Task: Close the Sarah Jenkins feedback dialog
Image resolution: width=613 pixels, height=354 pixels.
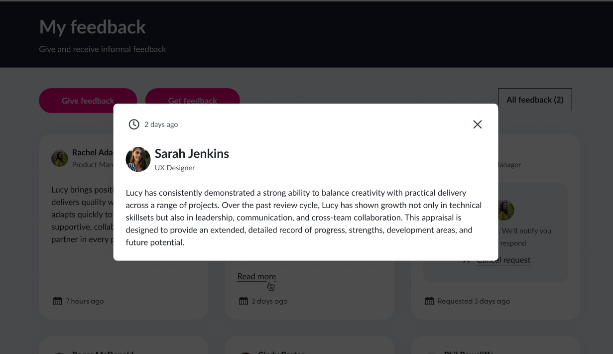Action: click(x=477, y=124)
